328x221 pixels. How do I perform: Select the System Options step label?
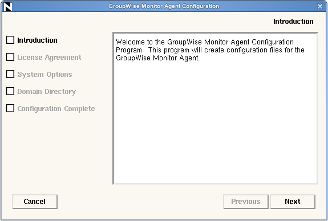pos(44,75)
